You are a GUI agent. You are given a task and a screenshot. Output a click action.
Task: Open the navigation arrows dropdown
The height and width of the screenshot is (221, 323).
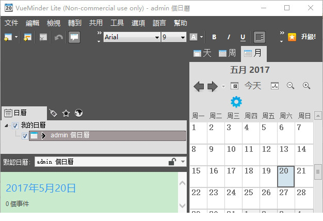(223, 86)
